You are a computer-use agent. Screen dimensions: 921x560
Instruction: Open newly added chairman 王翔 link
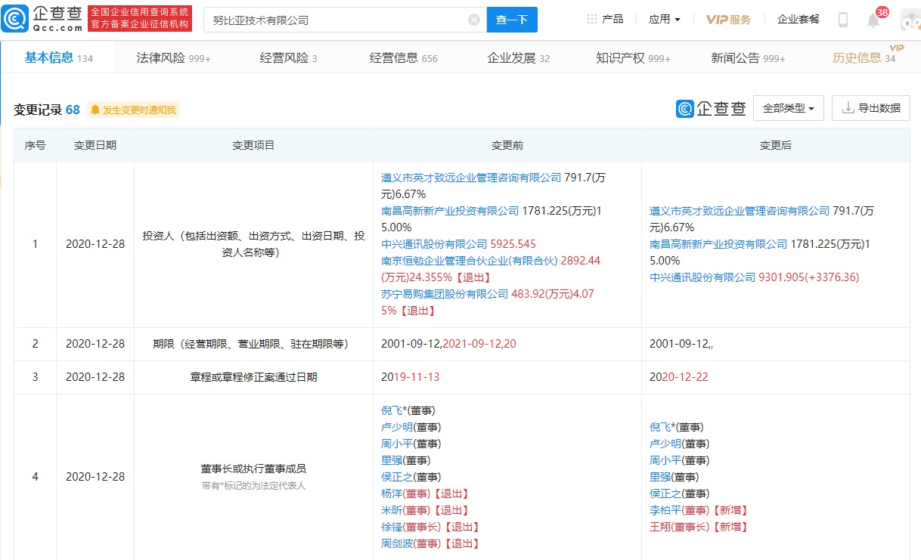(660, 527)
